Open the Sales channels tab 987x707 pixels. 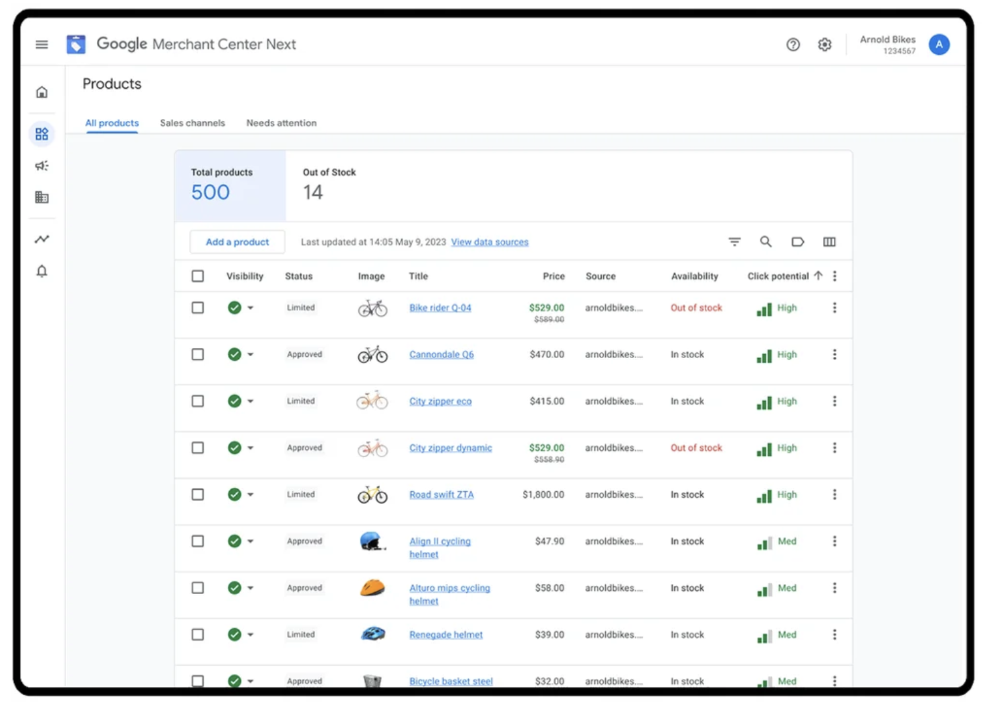[192, 122]
